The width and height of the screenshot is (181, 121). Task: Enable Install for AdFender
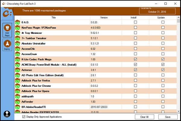click(135, 101)
